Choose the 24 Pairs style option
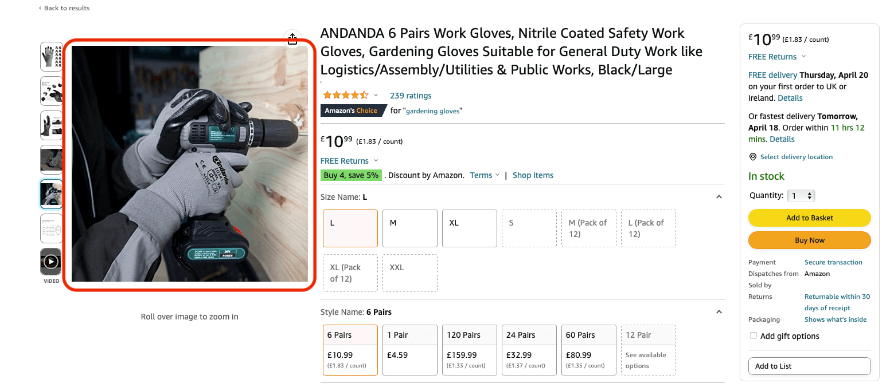894x387 pixels. [529, 350]
